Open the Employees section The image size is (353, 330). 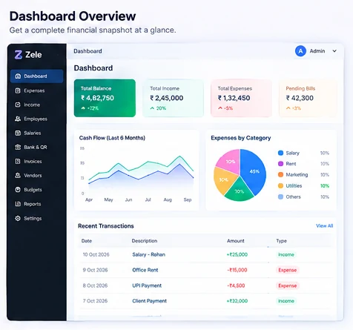click(x=36, y=119)
